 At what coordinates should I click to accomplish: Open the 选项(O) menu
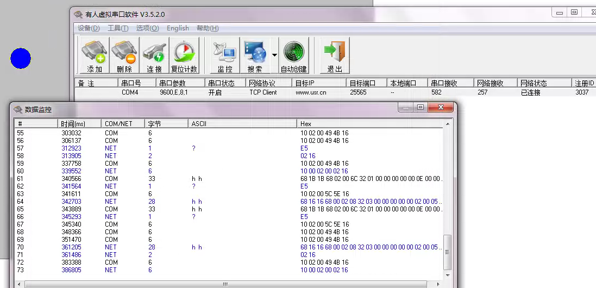147,28
